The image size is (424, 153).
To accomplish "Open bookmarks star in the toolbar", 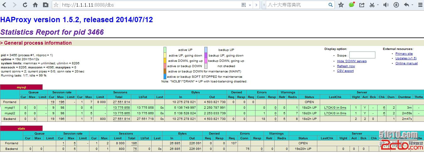I will 341,5.
